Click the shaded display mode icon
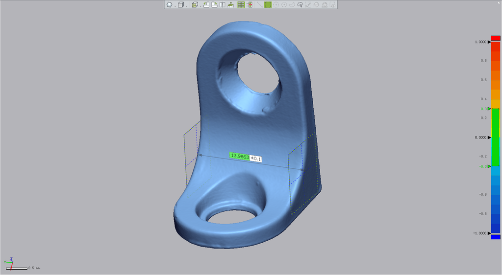Image resolution: width=502 pixels, height=275 pixels. coord(169,5)
